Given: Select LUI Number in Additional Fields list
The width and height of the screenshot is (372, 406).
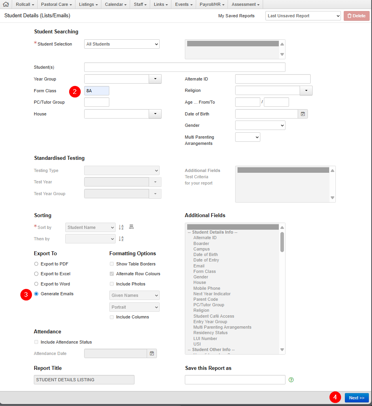Looking at the screenshot, I should point(205,339).
